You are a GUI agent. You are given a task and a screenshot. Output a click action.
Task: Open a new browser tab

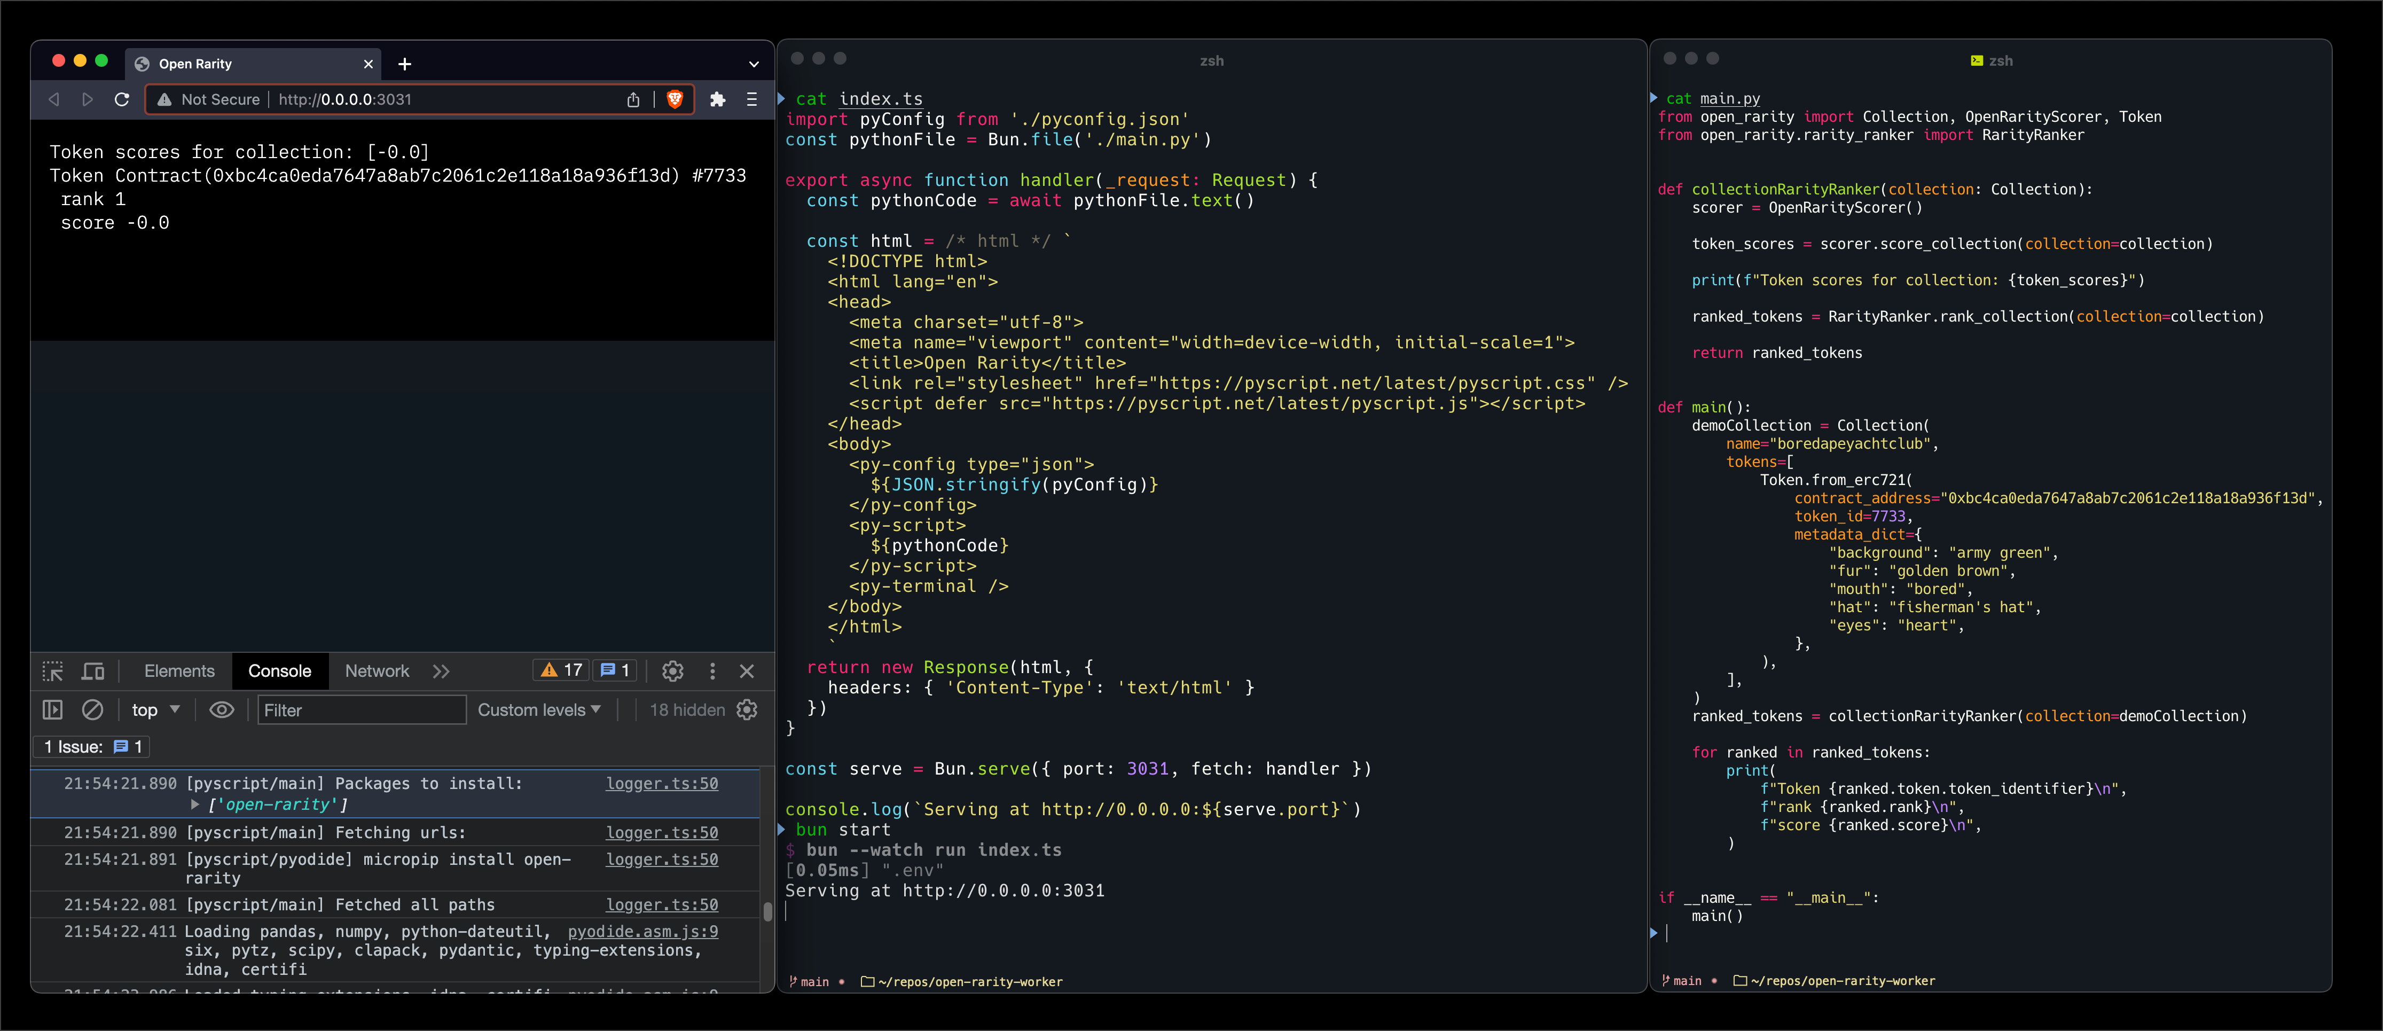point(404,64)
